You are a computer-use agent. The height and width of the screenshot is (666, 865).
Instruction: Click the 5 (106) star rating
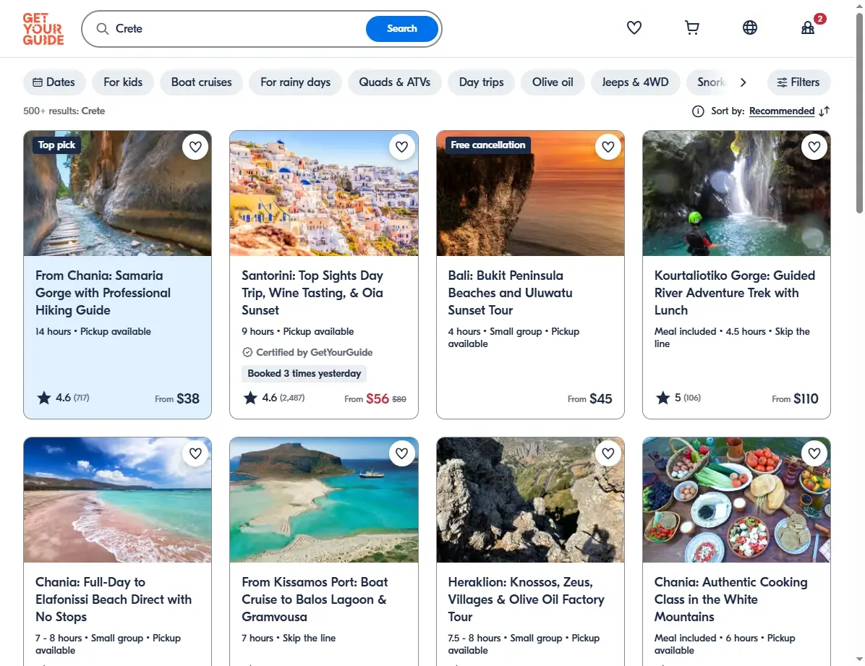678,398
